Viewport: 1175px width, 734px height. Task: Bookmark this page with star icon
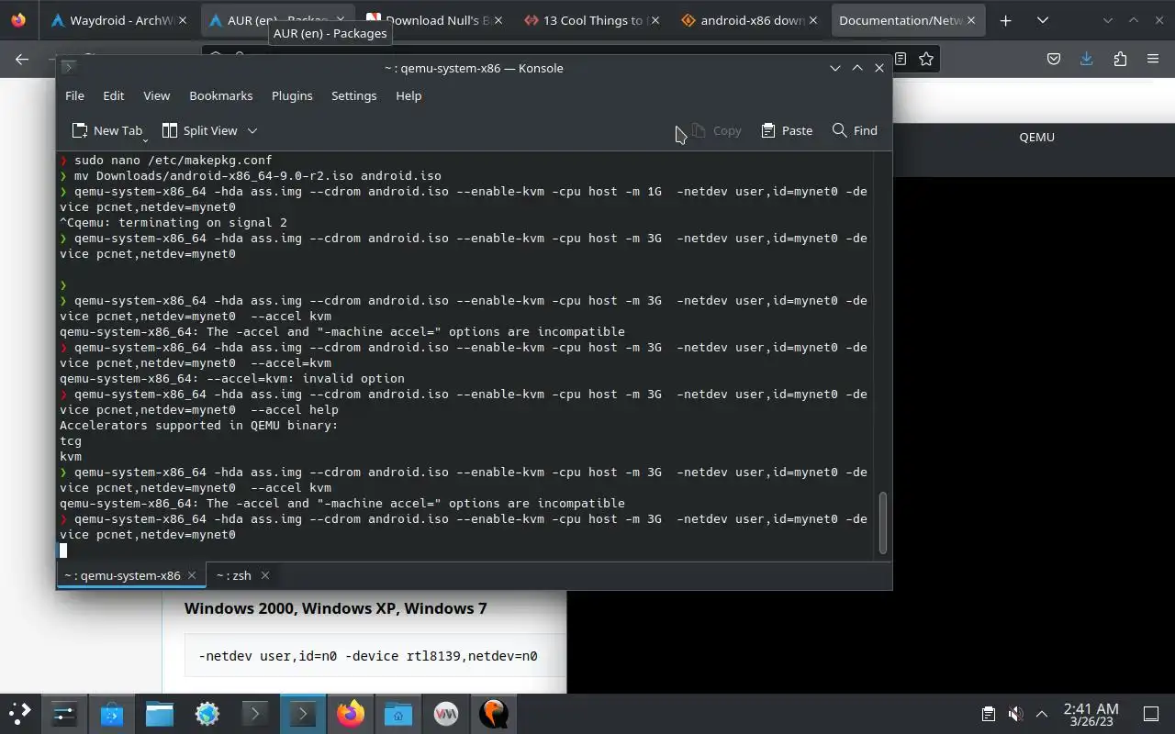tap(926, 59)
